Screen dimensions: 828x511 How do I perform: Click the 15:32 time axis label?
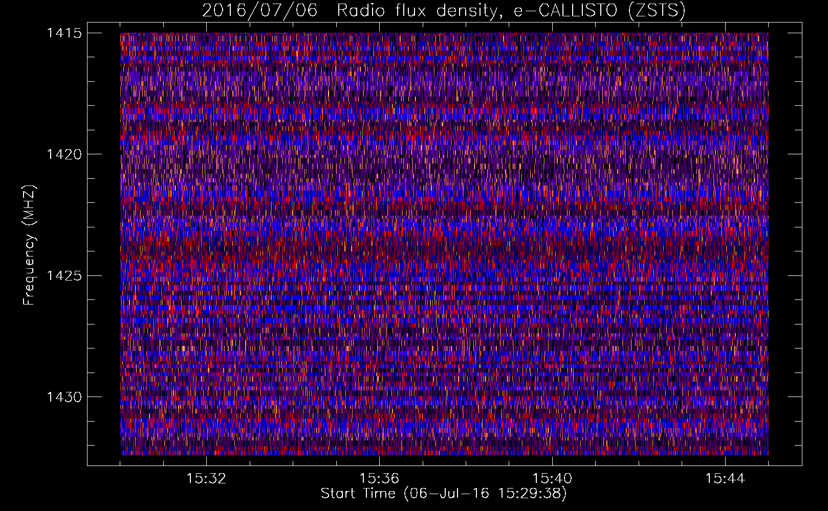pos(206,479)
